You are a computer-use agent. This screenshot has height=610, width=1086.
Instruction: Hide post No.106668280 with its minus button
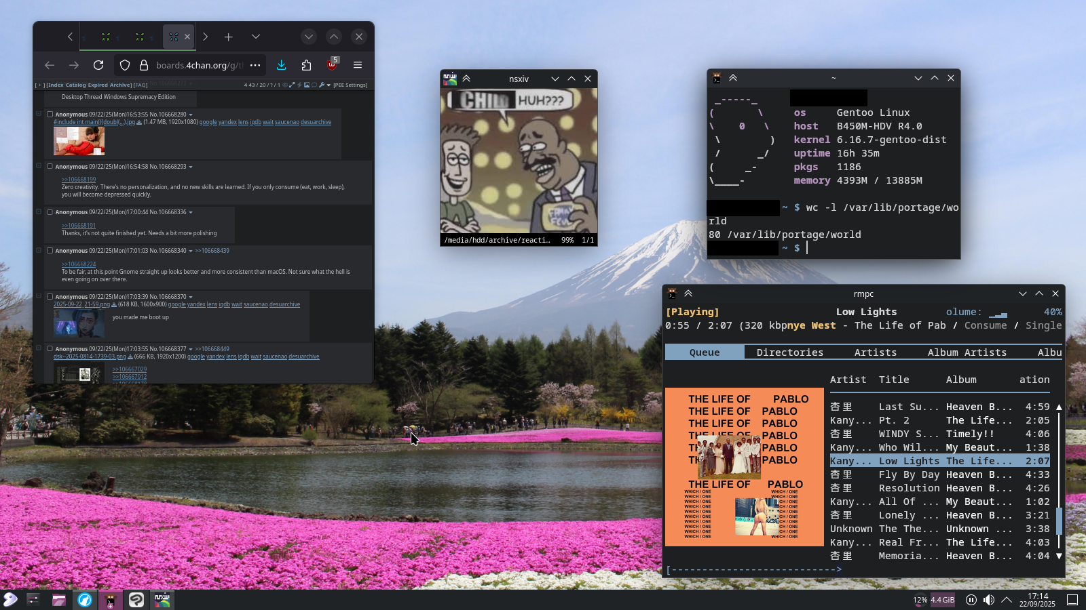point(39,114)
